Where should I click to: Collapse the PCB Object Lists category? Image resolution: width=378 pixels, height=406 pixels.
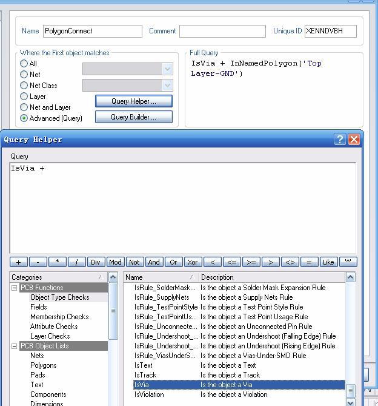point(15,346)
